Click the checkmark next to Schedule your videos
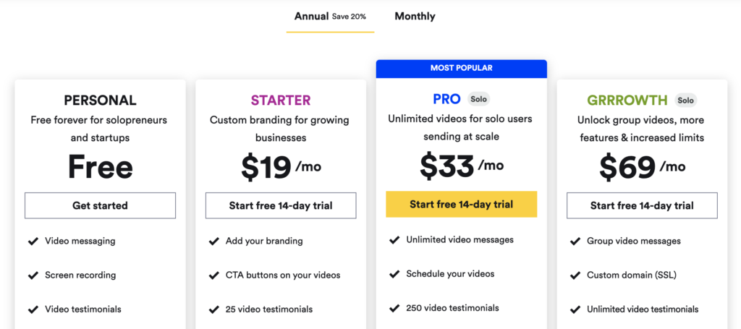Viewport: 741px width, 329px height. [x=394, y=274]
